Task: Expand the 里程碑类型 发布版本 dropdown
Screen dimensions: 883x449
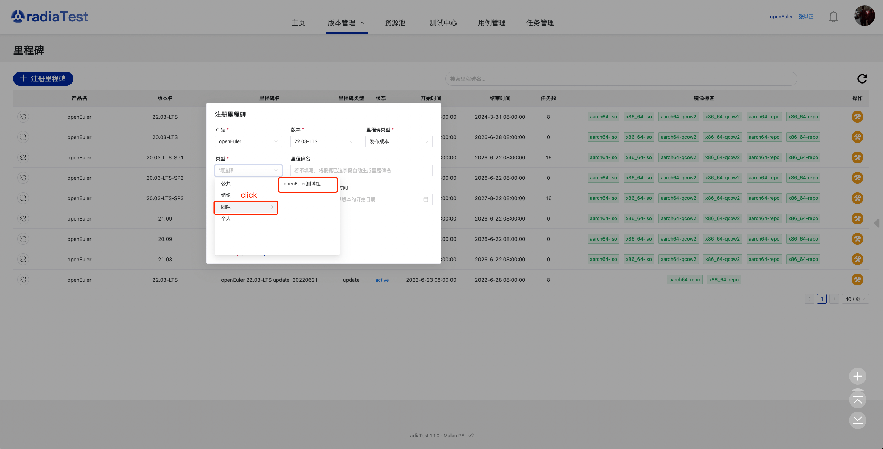Action: click(x=399, y=141)
